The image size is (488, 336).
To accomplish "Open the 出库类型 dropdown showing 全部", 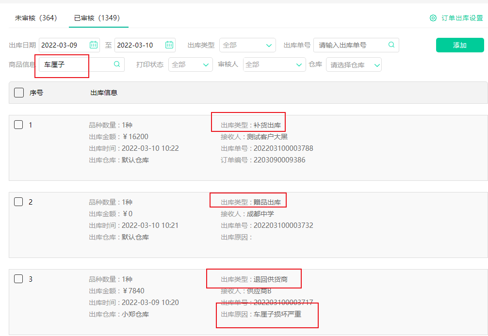I will pyautogui.click(x=247, y=45).
